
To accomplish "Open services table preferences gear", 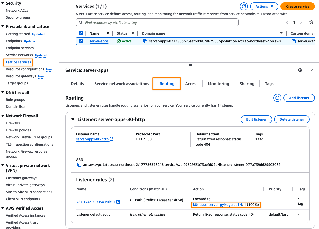I will tap(311, 22).
